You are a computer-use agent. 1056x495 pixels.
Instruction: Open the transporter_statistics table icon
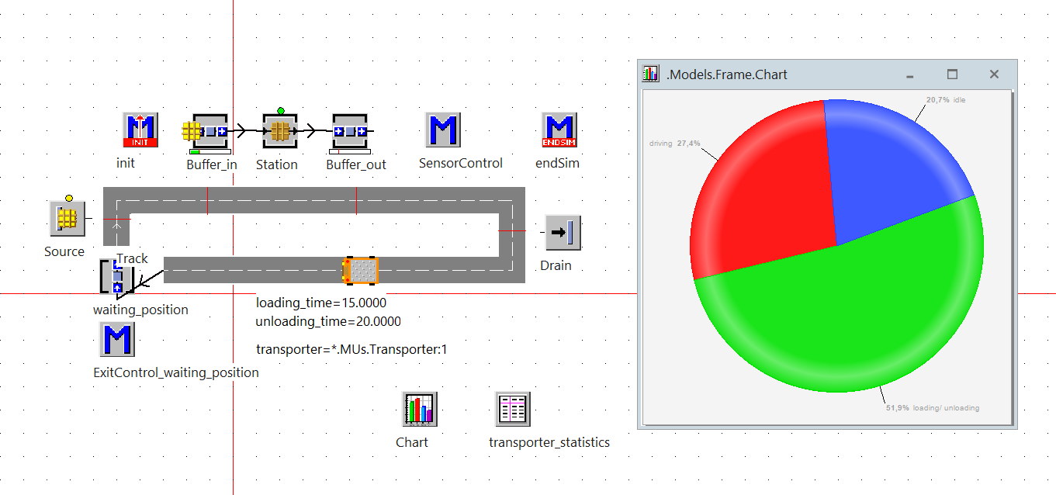point(513,409)
